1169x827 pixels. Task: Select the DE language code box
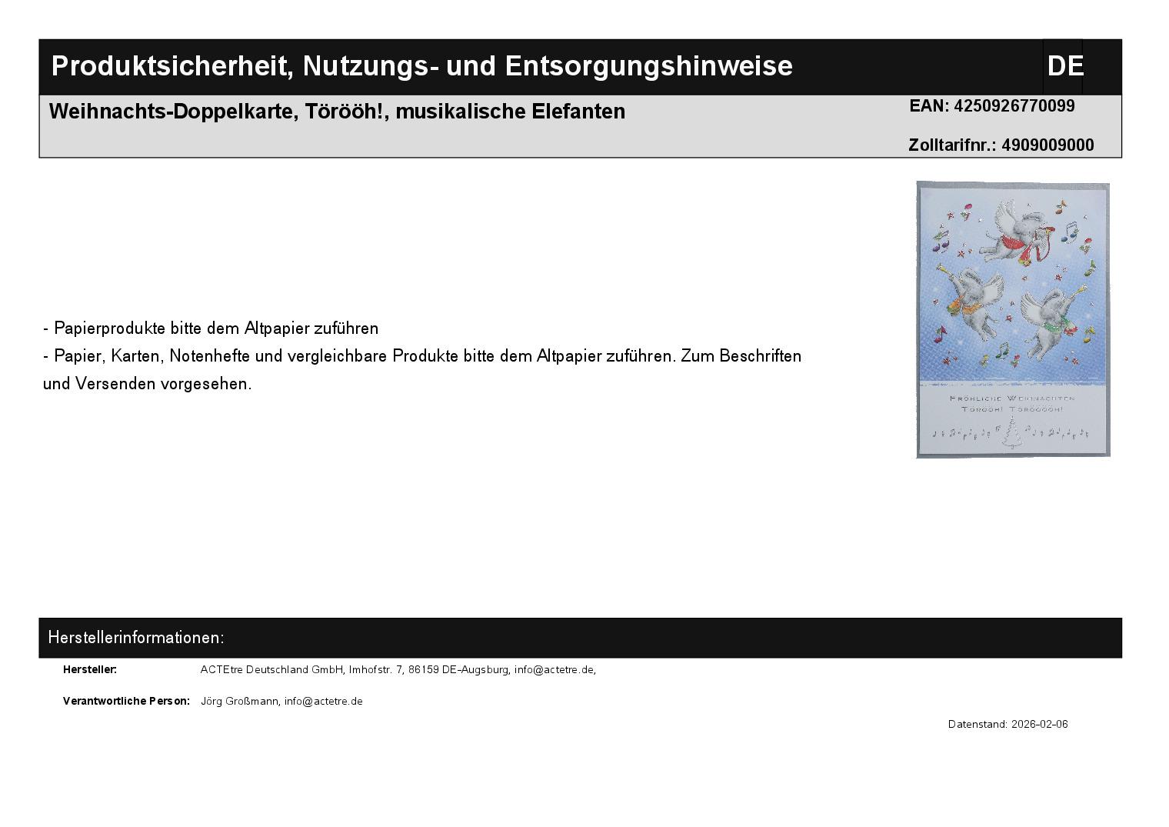click(1064, 66)
